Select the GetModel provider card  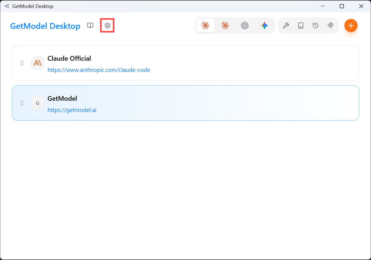tap(185, 103)
